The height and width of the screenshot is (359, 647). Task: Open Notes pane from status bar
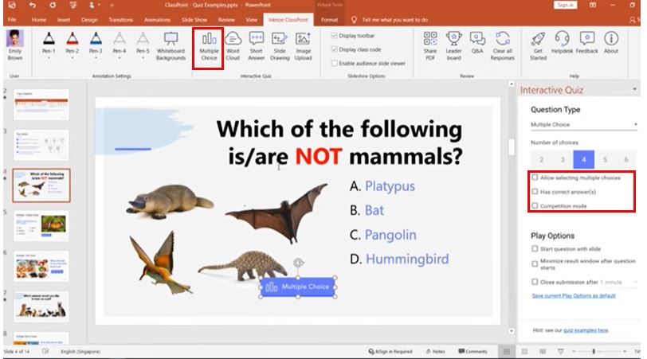[x=436, y=352]
